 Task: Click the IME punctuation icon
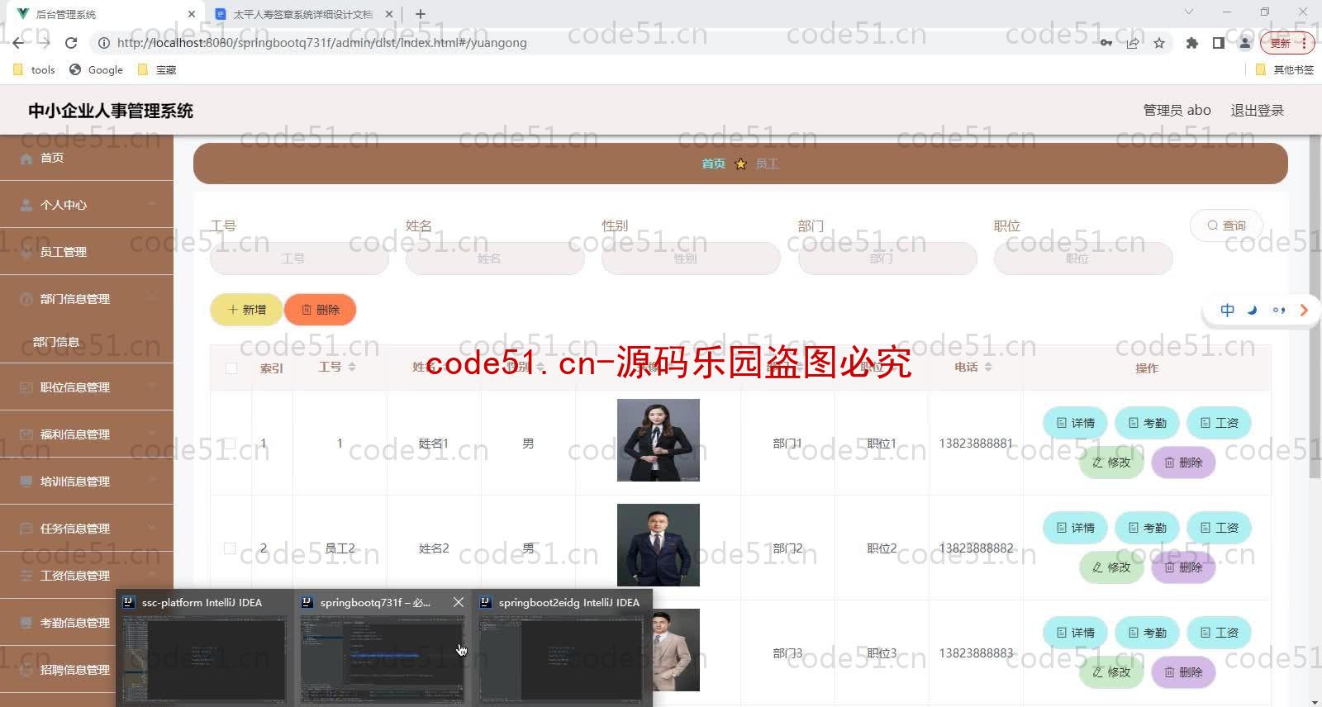pos(1279,311)
